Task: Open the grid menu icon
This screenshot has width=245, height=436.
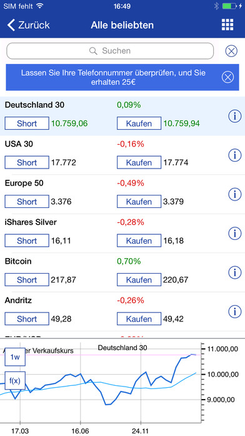Action: (x=227, y=25)
